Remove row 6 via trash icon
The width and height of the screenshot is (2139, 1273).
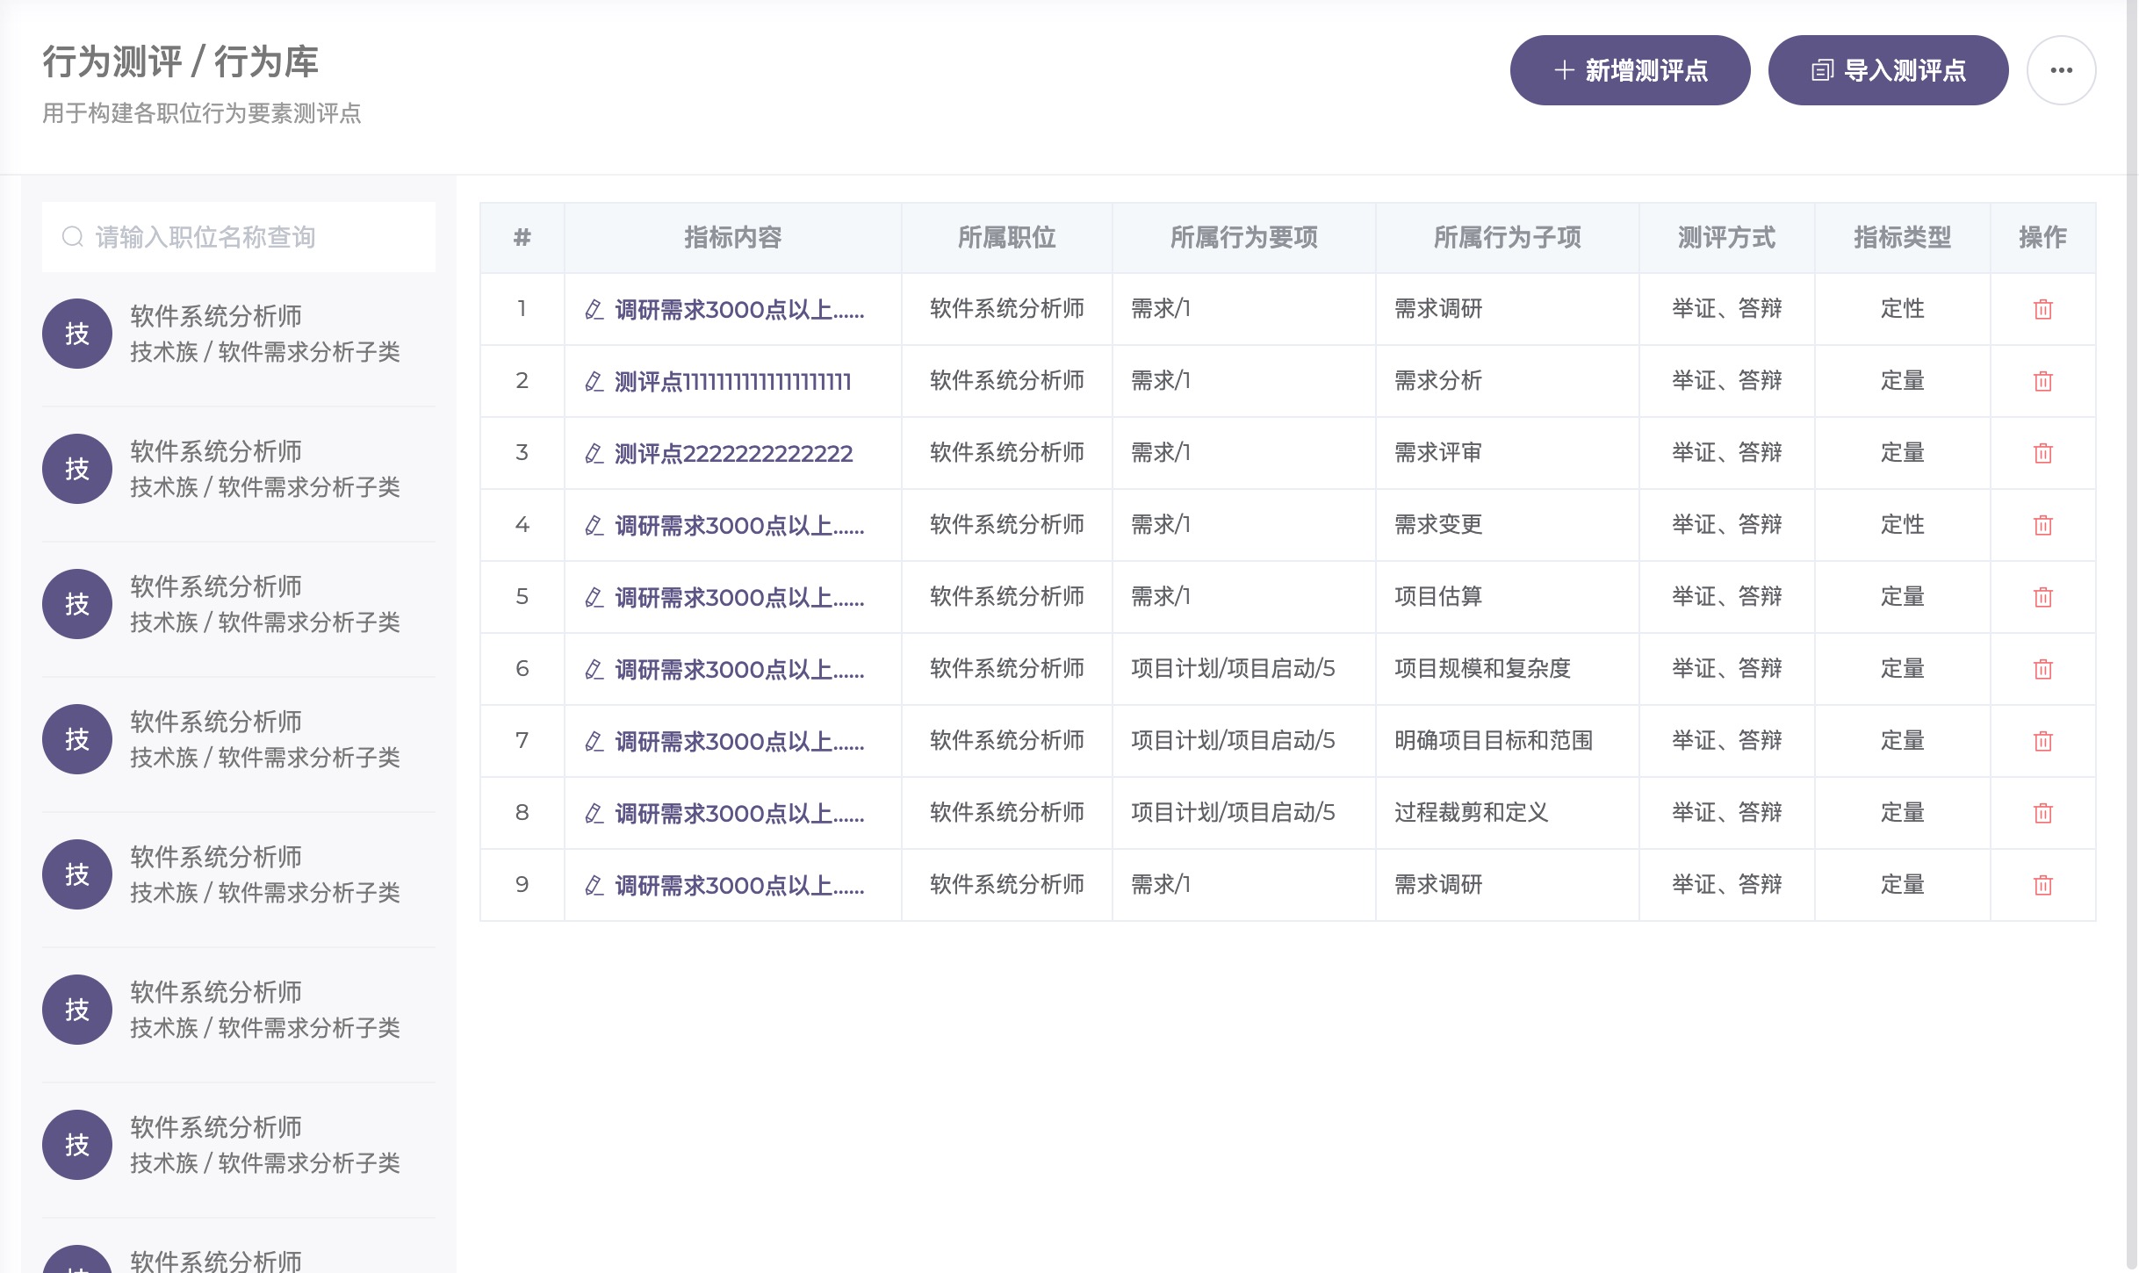[2042, 669]
